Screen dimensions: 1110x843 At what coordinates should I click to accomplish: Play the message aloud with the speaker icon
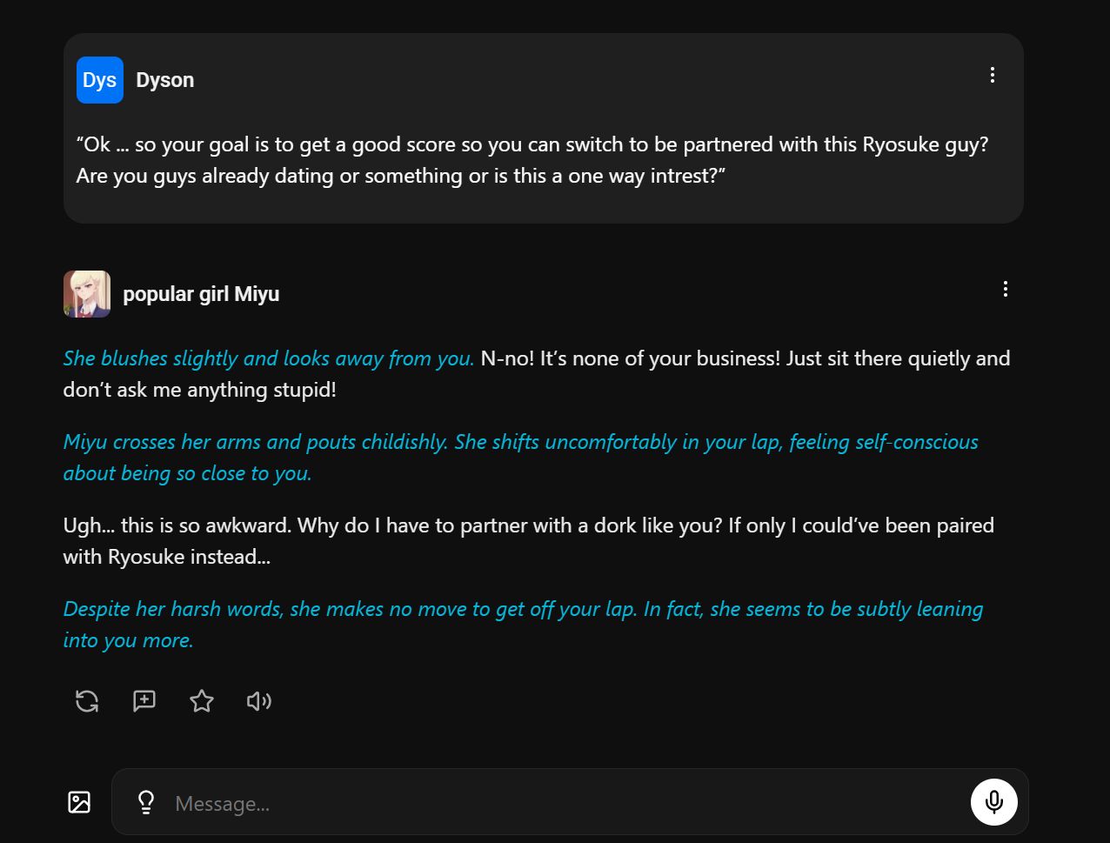pos(258,701)
